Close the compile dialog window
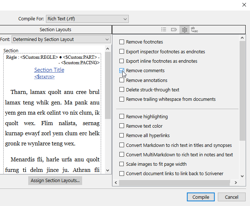The width and height of the screenshot is (250, 206). pyautogui.click(x=244, y=5)
